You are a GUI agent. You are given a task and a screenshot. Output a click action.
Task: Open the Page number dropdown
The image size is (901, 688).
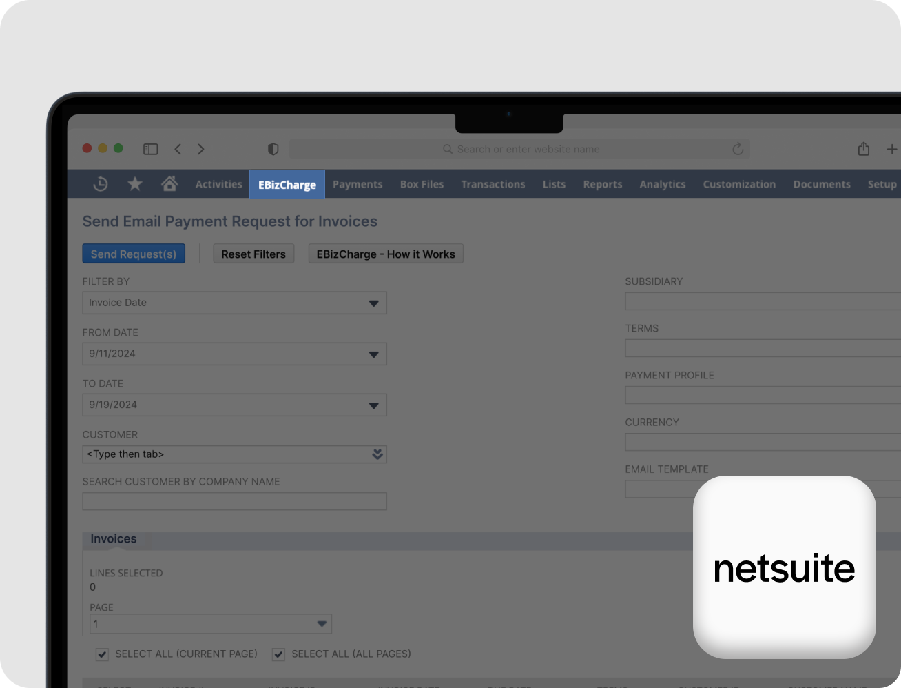point(321,624)
